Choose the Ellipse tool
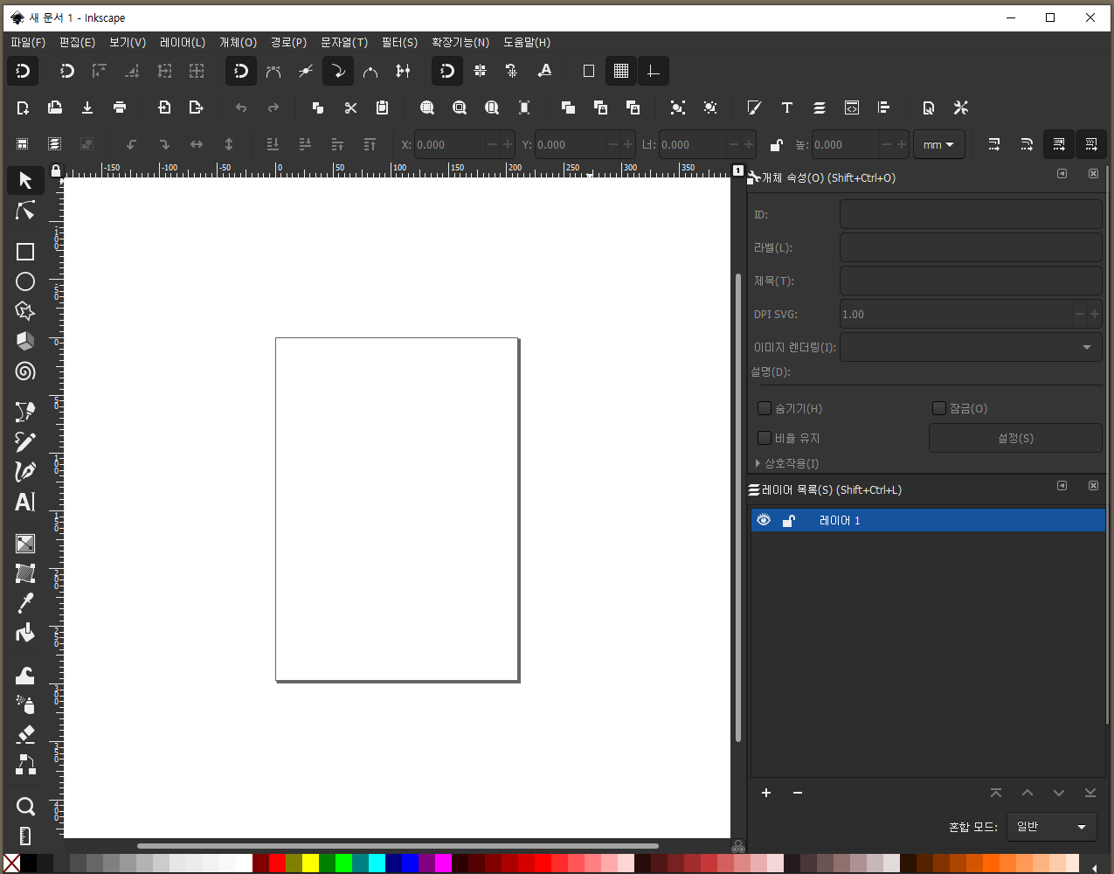The width and height of the screenshot is (1114, 874). [25, 281]
